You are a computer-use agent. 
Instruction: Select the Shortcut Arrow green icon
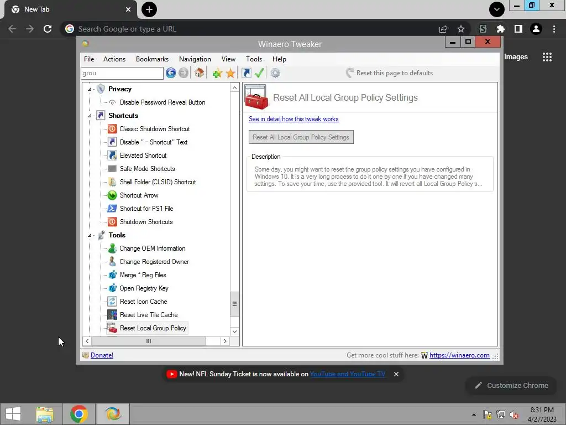click(x=112, y=195)
